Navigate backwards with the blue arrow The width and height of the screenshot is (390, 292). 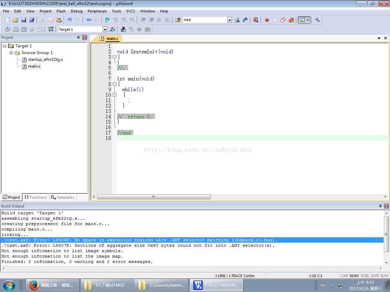pos(89,20)
